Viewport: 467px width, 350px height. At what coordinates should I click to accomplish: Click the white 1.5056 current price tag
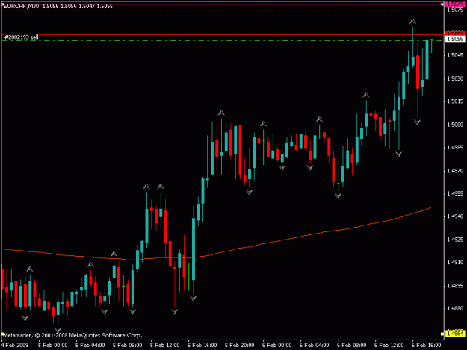(455, 39)
